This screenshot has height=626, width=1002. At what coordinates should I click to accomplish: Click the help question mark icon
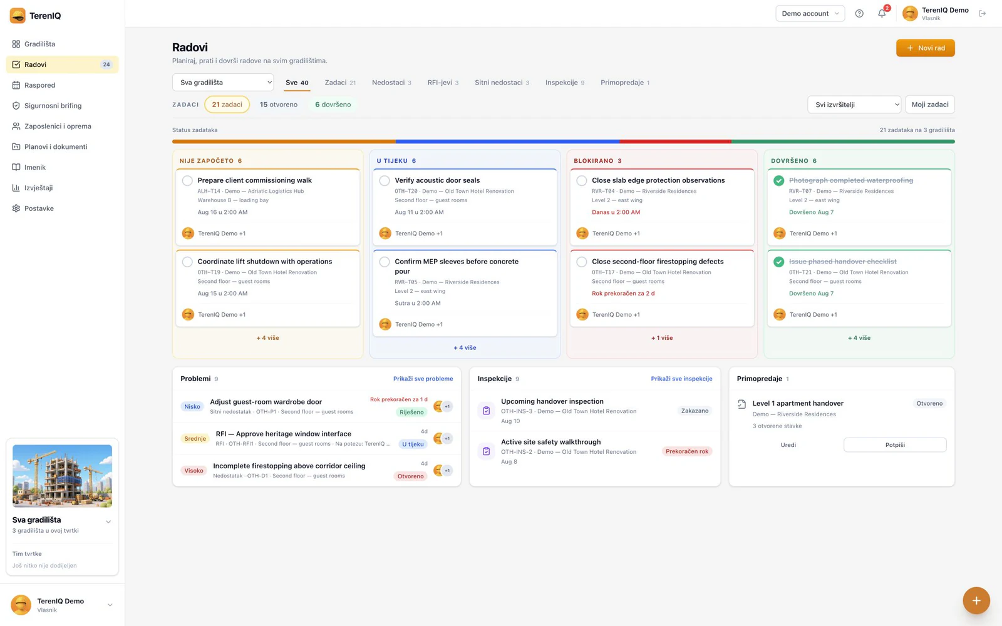[859, 13]
